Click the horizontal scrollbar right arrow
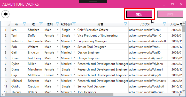Image resolution: width=186 pixels, height=97 pixels. coord(180,95)
